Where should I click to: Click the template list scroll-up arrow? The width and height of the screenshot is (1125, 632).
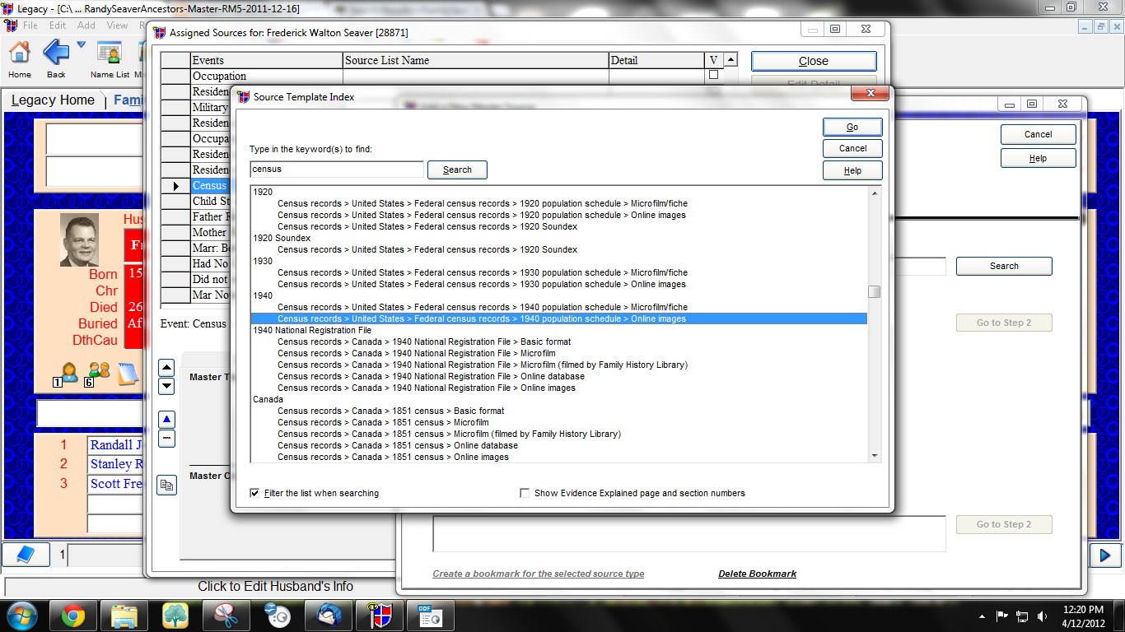click(x=874, y=193)
